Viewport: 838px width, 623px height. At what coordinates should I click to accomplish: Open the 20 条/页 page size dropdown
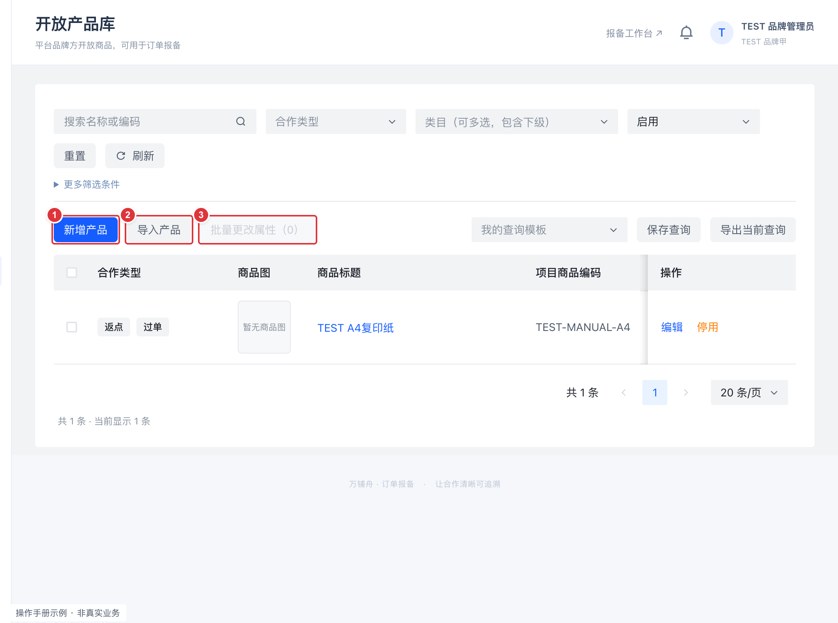pyautogui.click(x=750, y=392)
